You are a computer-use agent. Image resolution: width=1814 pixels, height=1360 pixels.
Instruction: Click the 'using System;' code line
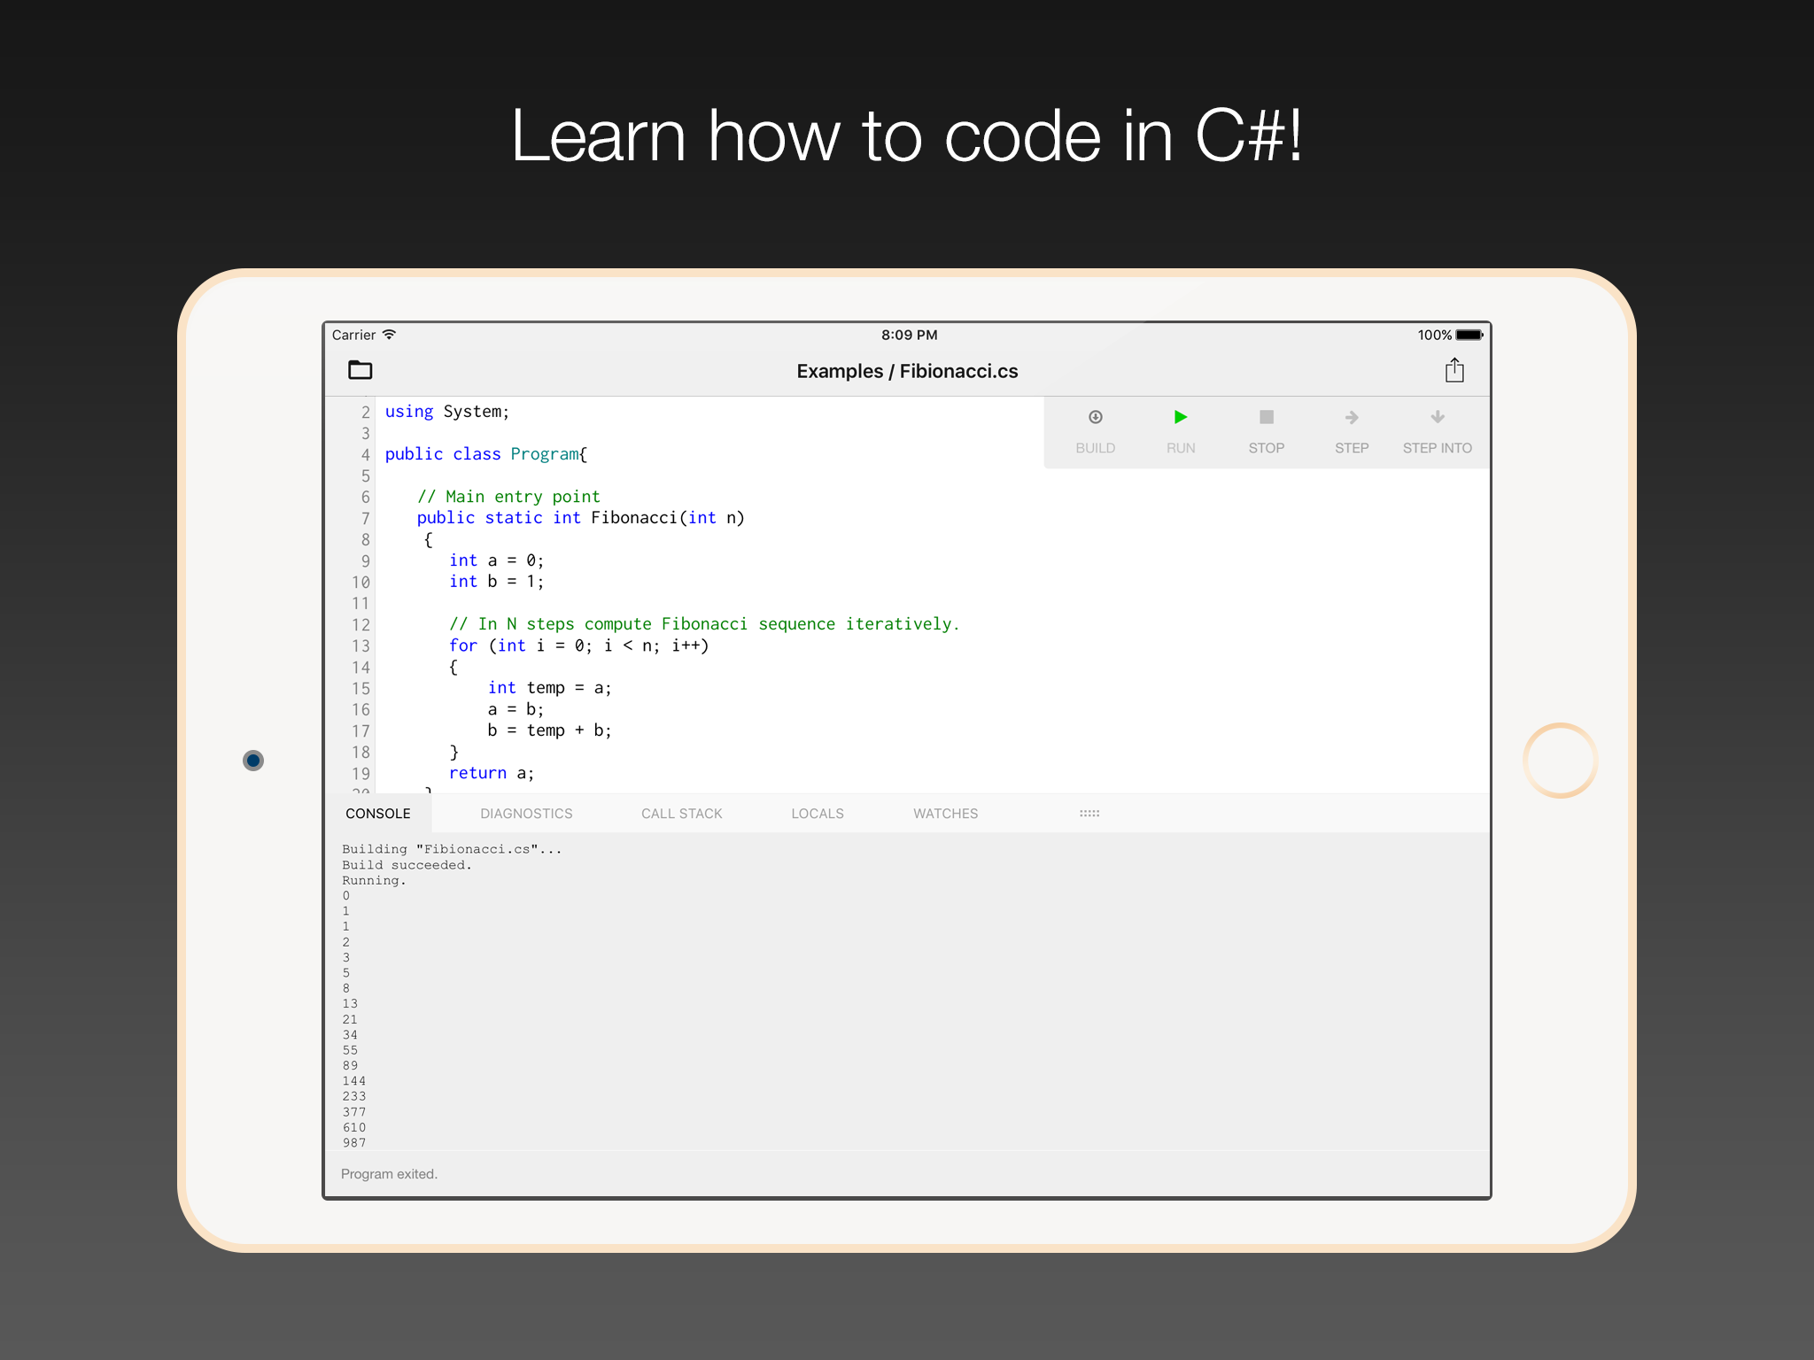(447, 412)
